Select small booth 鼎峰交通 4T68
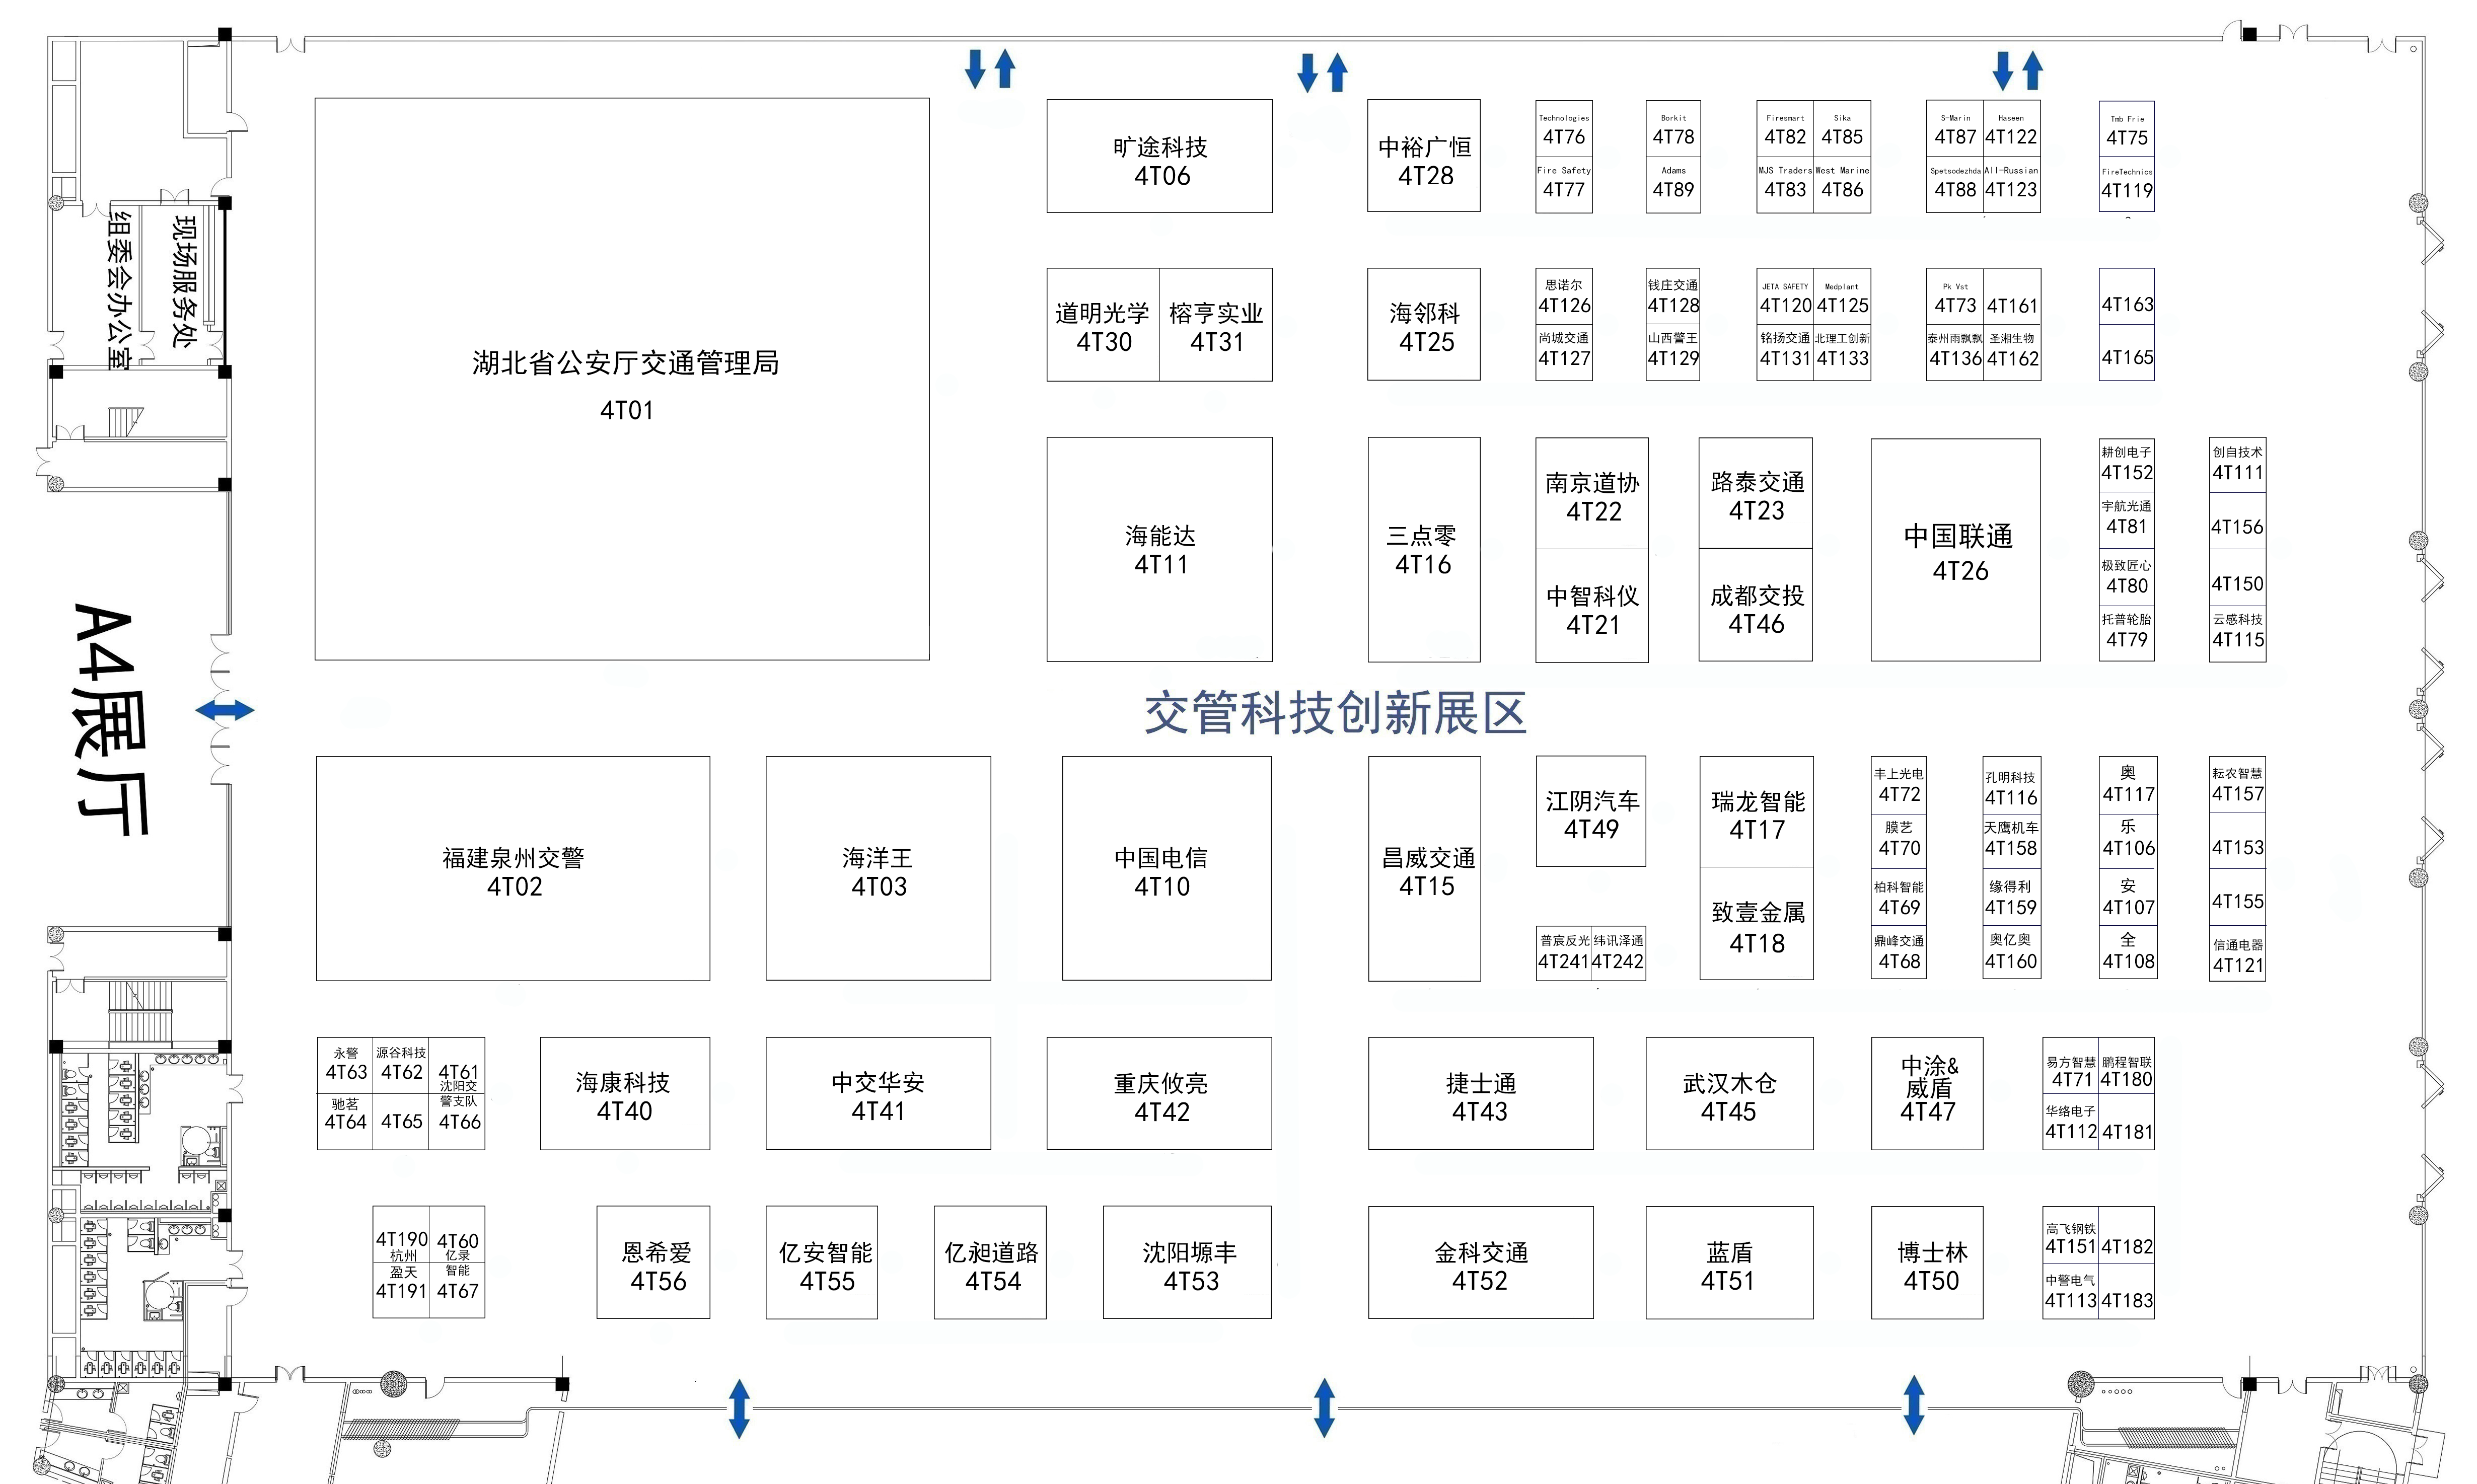This screenshot has width=2477, height=1484. point(1899,952)
